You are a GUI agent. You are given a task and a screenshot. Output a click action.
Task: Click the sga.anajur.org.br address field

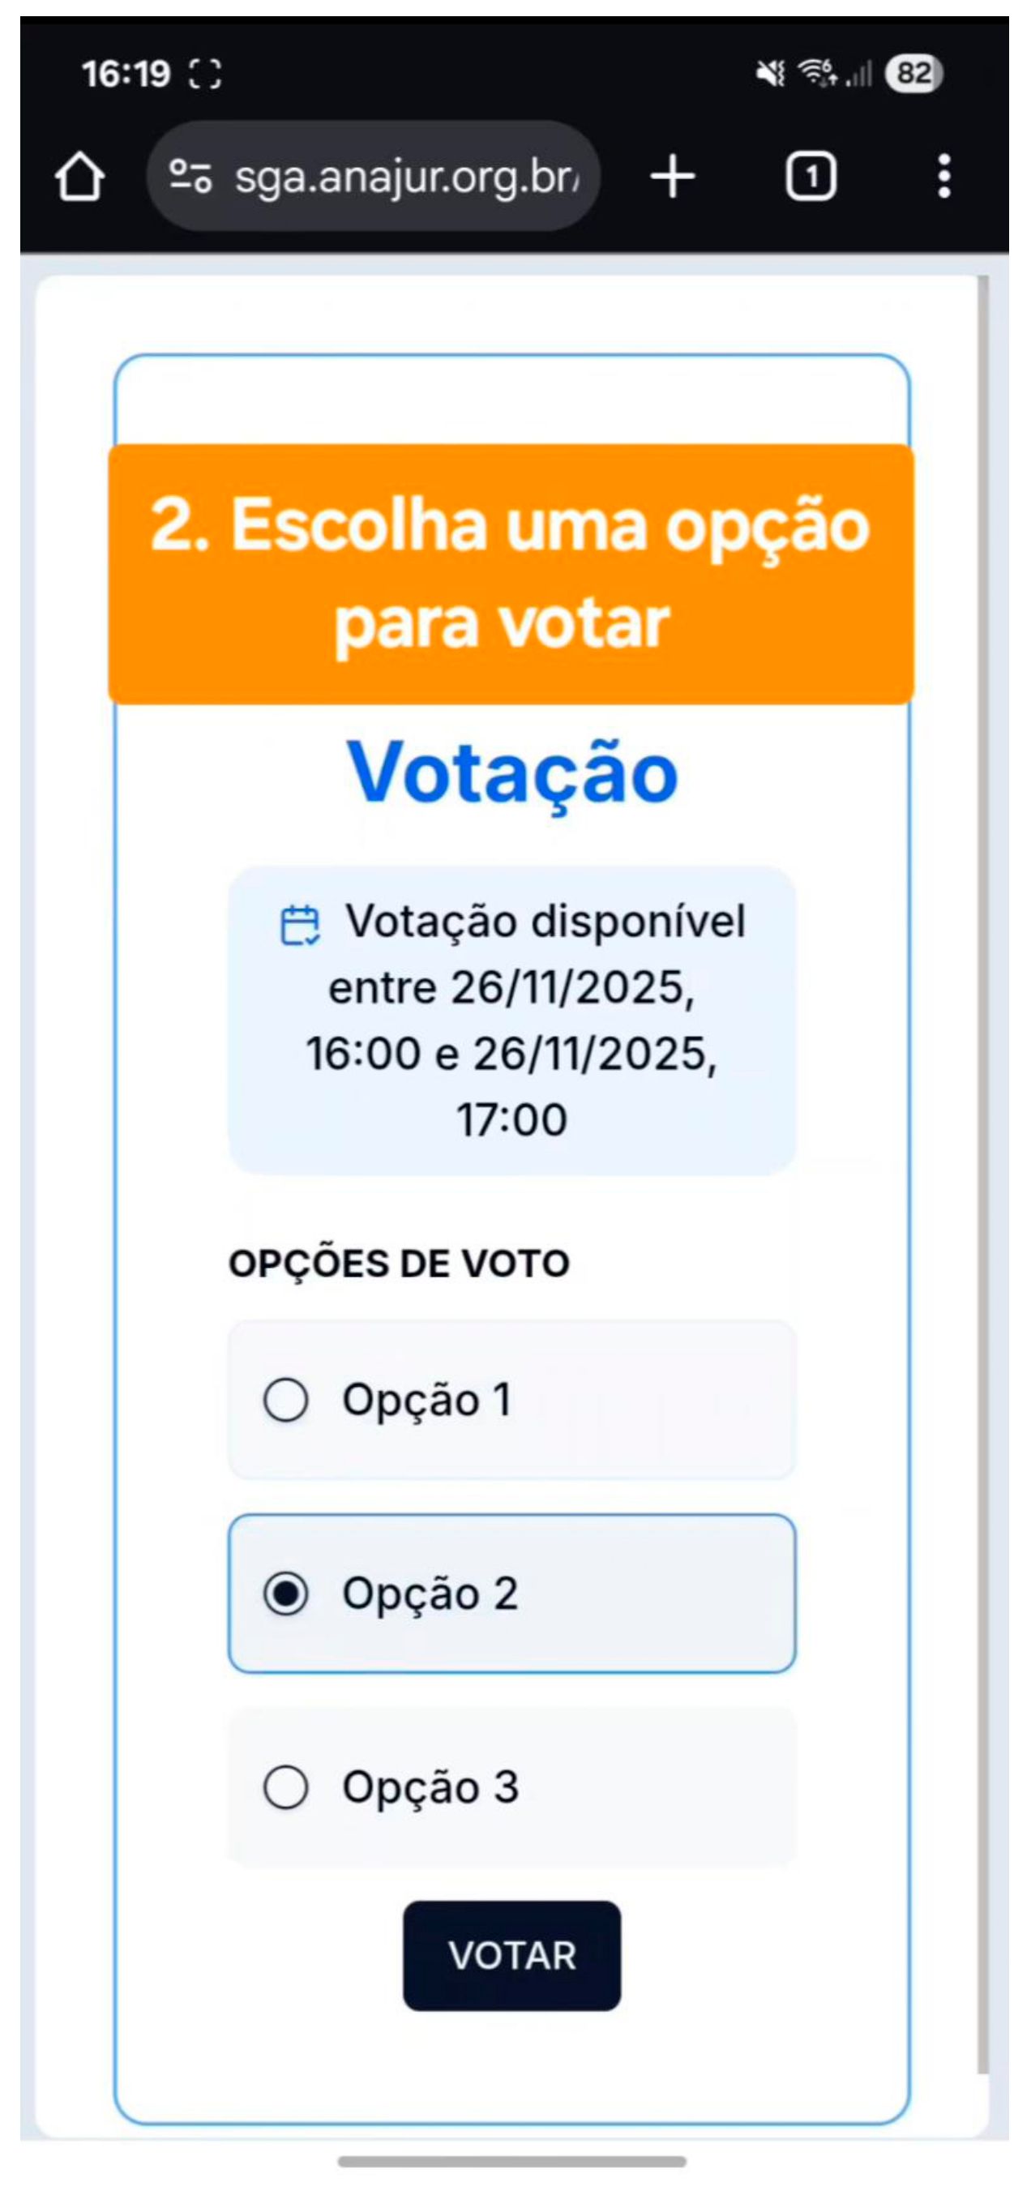(x=407, y=177)
